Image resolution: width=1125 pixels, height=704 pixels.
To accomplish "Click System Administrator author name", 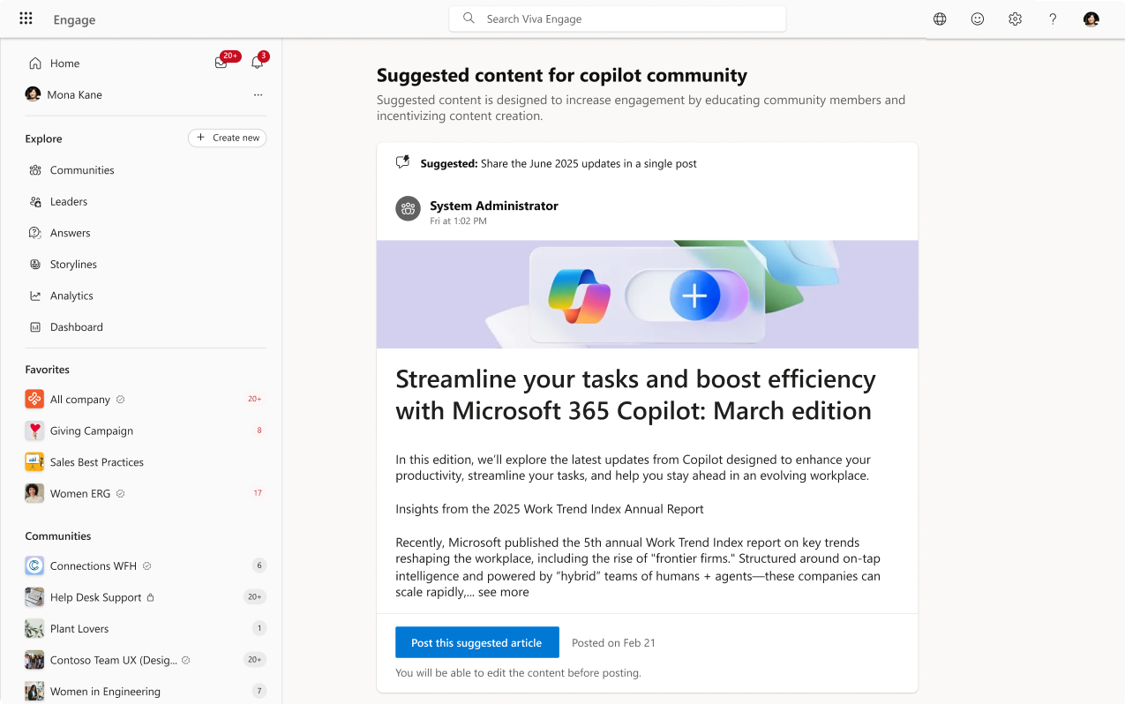I will point(494,206).
